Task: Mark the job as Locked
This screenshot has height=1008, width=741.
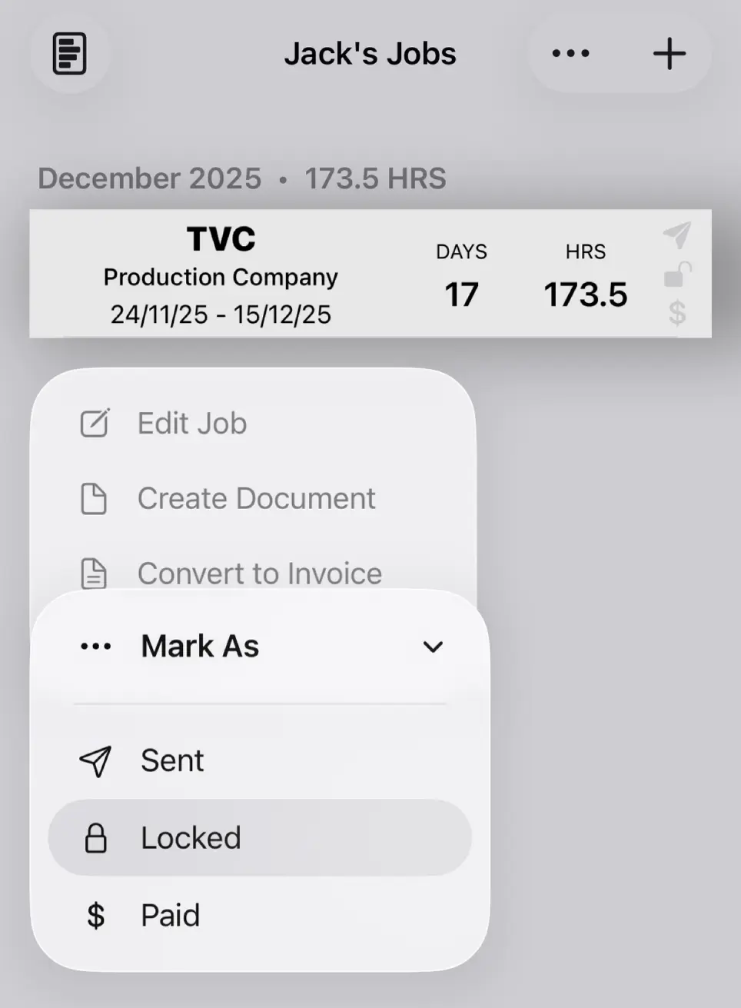Action: click(x=191, y=837)
